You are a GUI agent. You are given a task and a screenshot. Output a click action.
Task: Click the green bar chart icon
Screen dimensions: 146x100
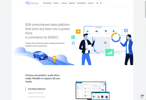tap(109, 52)
